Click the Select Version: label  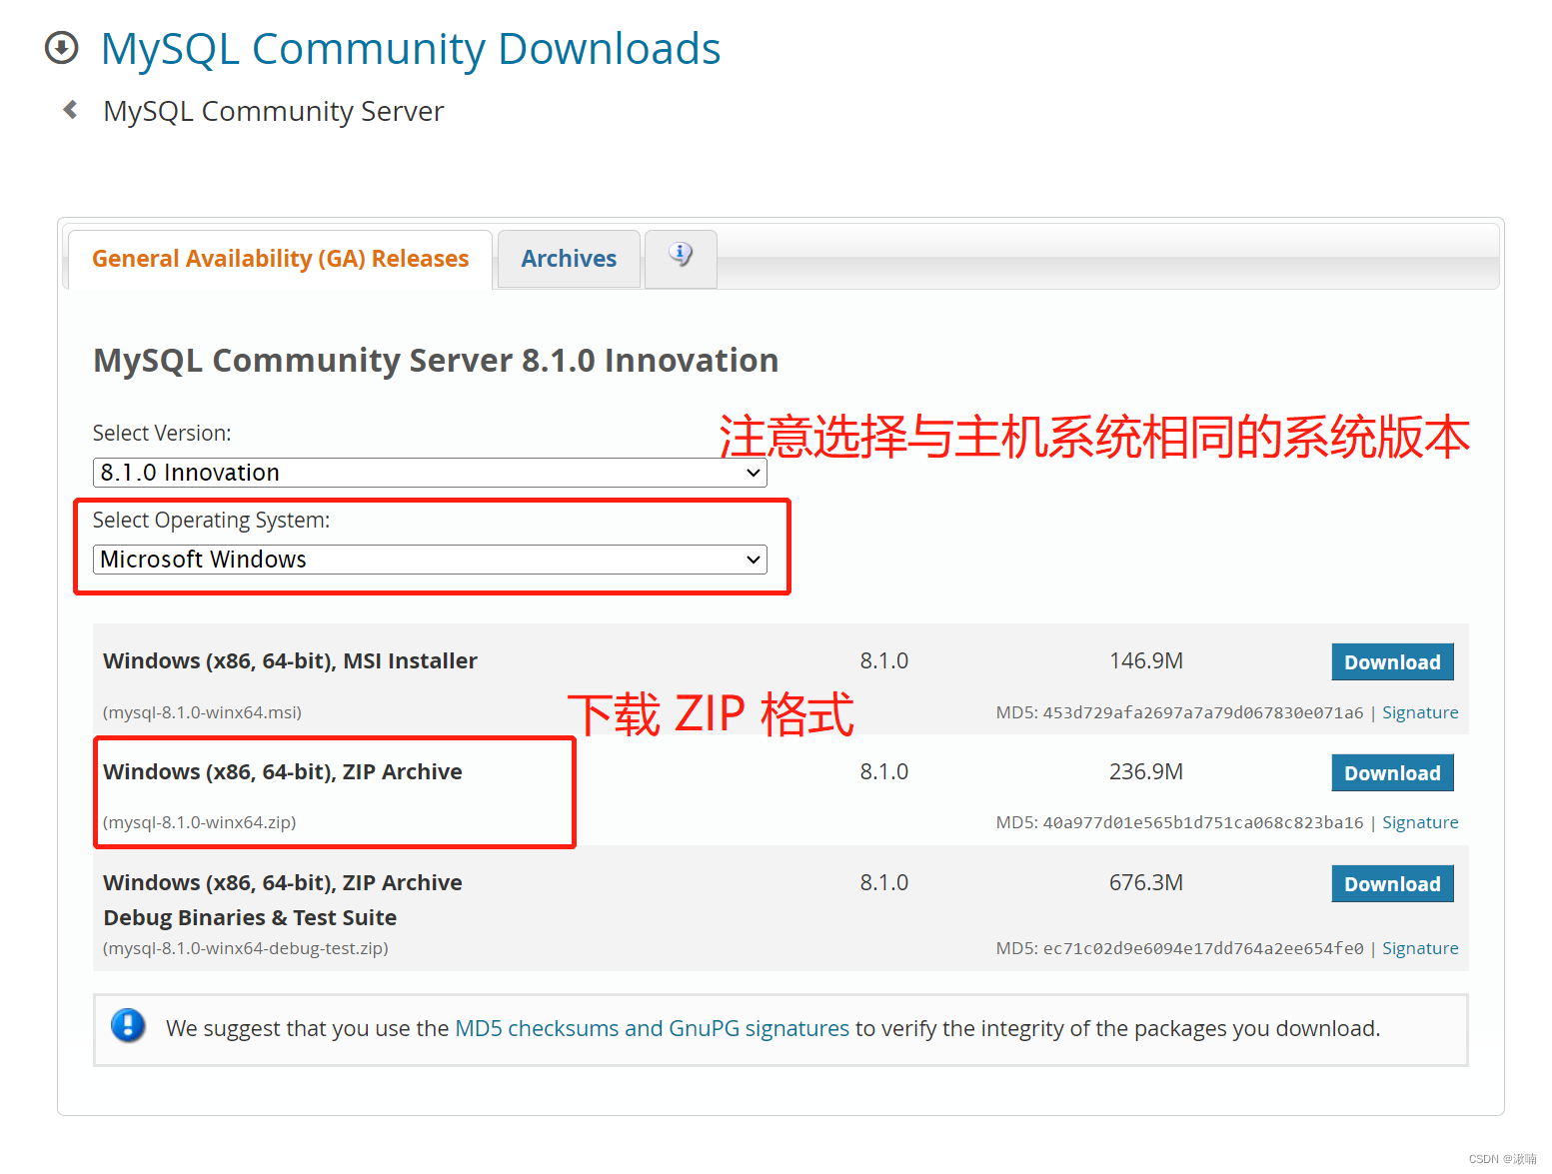(x=162, y=433)
